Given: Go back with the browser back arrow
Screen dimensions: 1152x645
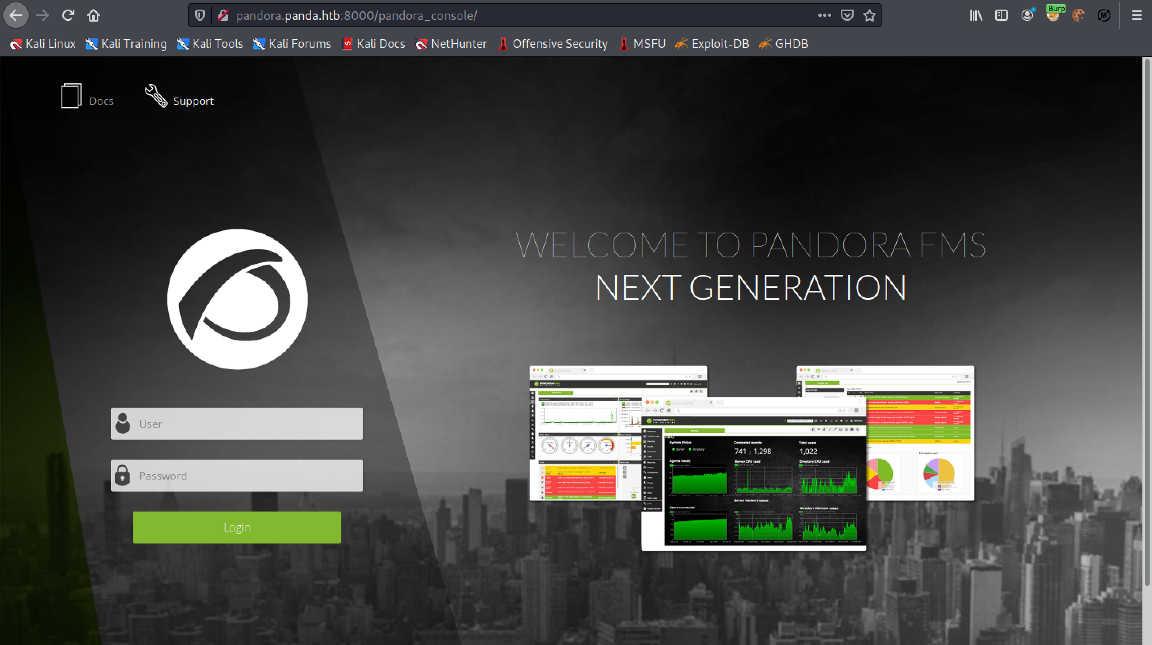Looking at the screenshot, I should click(x=16, y=16).
